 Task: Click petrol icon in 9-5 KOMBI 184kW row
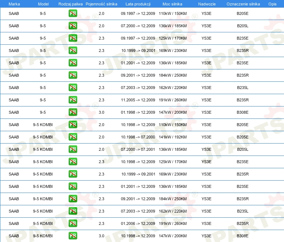(x=73, y=198)
